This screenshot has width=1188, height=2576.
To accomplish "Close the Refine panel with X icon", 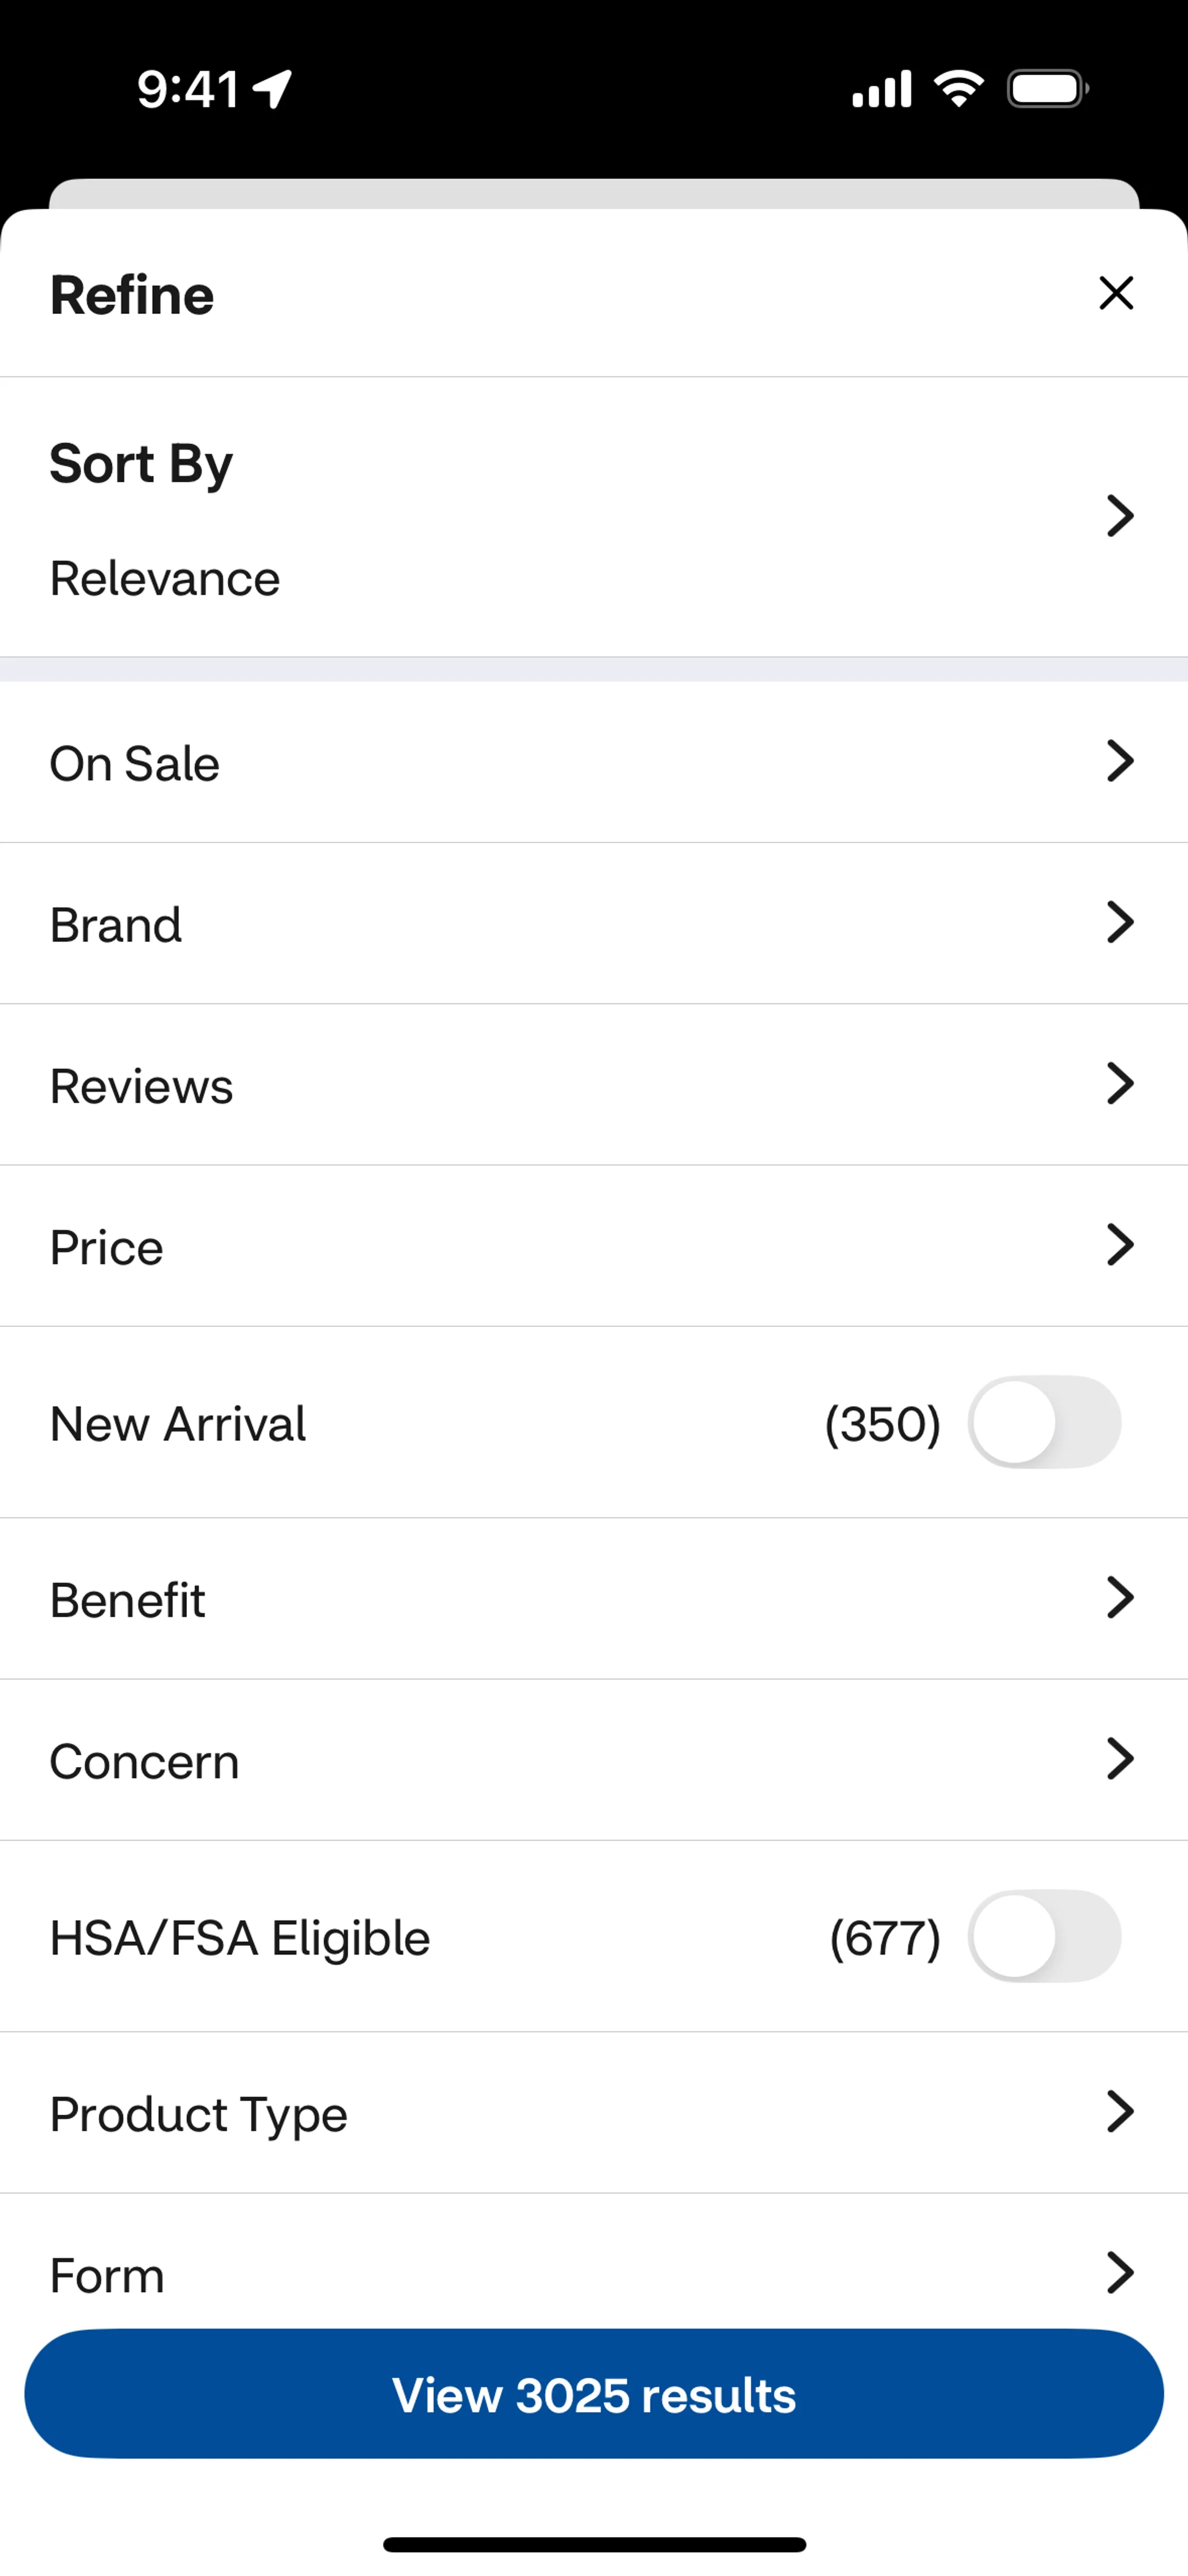I will tap(1116, 294).
